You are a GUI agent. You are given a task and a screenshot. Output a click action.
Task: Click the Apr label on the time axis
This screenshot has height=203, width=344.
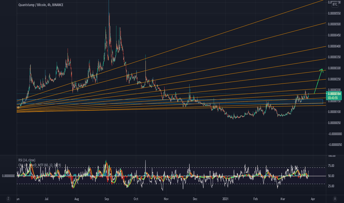313,199
